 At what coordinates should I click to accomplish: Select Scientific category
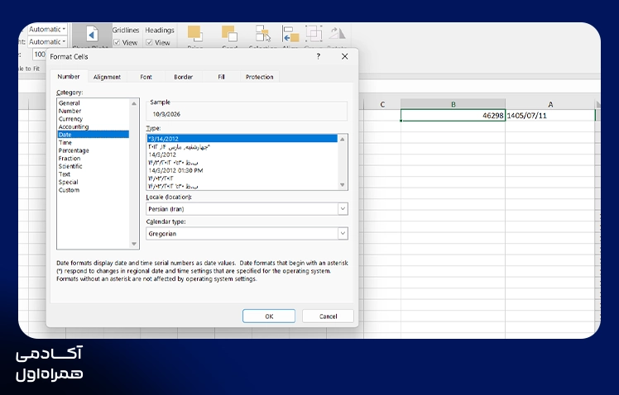[x=94, y=166]
